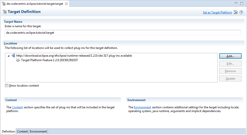This screenshot has height=135, width=247.
Task: Click the target file icon in editor tab
Action: click(4, 4)
